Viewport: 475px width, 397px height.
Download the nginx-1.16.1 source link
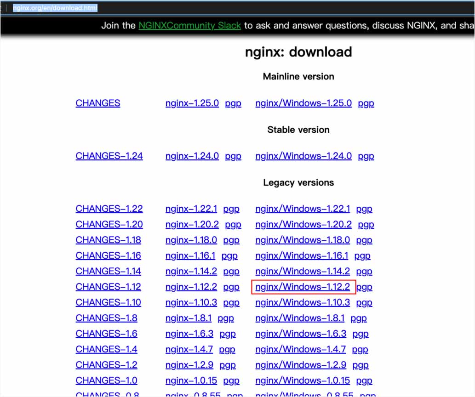pyautogui.click(x=190, y=255)
